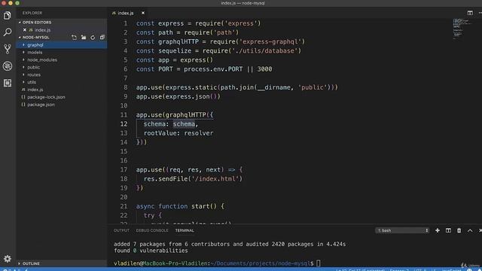Open package-lock.json in the explorer
The width and height of the screenshot is (482, 271).
pos(62,97)
